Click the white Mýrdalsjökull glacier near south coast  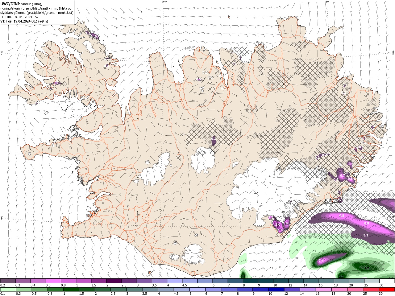coord(193,255)
